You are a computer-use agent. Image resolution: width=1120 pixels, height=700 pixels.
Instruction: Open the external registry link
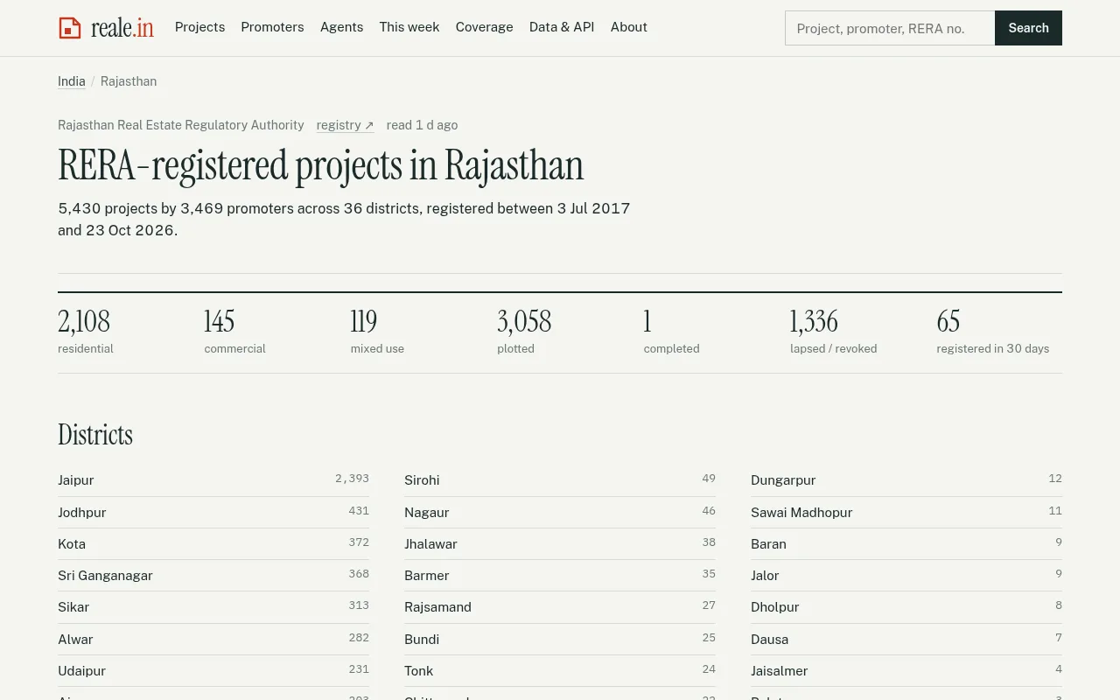[x=345, y=125]
